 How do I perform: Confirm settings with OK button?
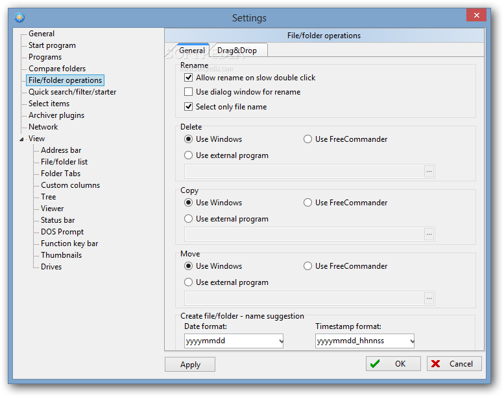(x=393, y=363)
